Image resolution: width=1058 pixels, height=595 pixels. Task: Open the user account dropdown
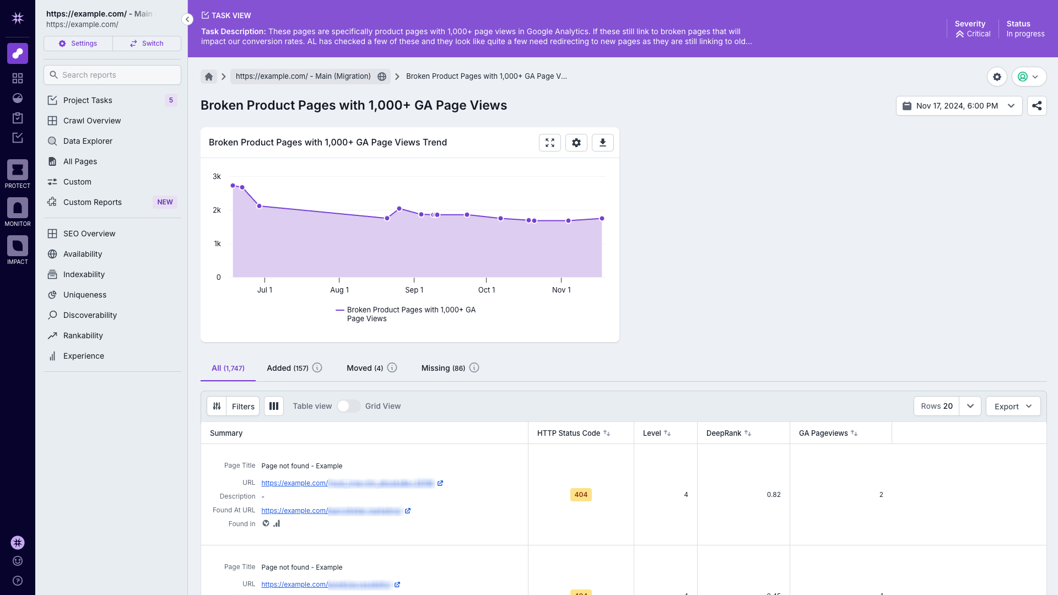1029,77
